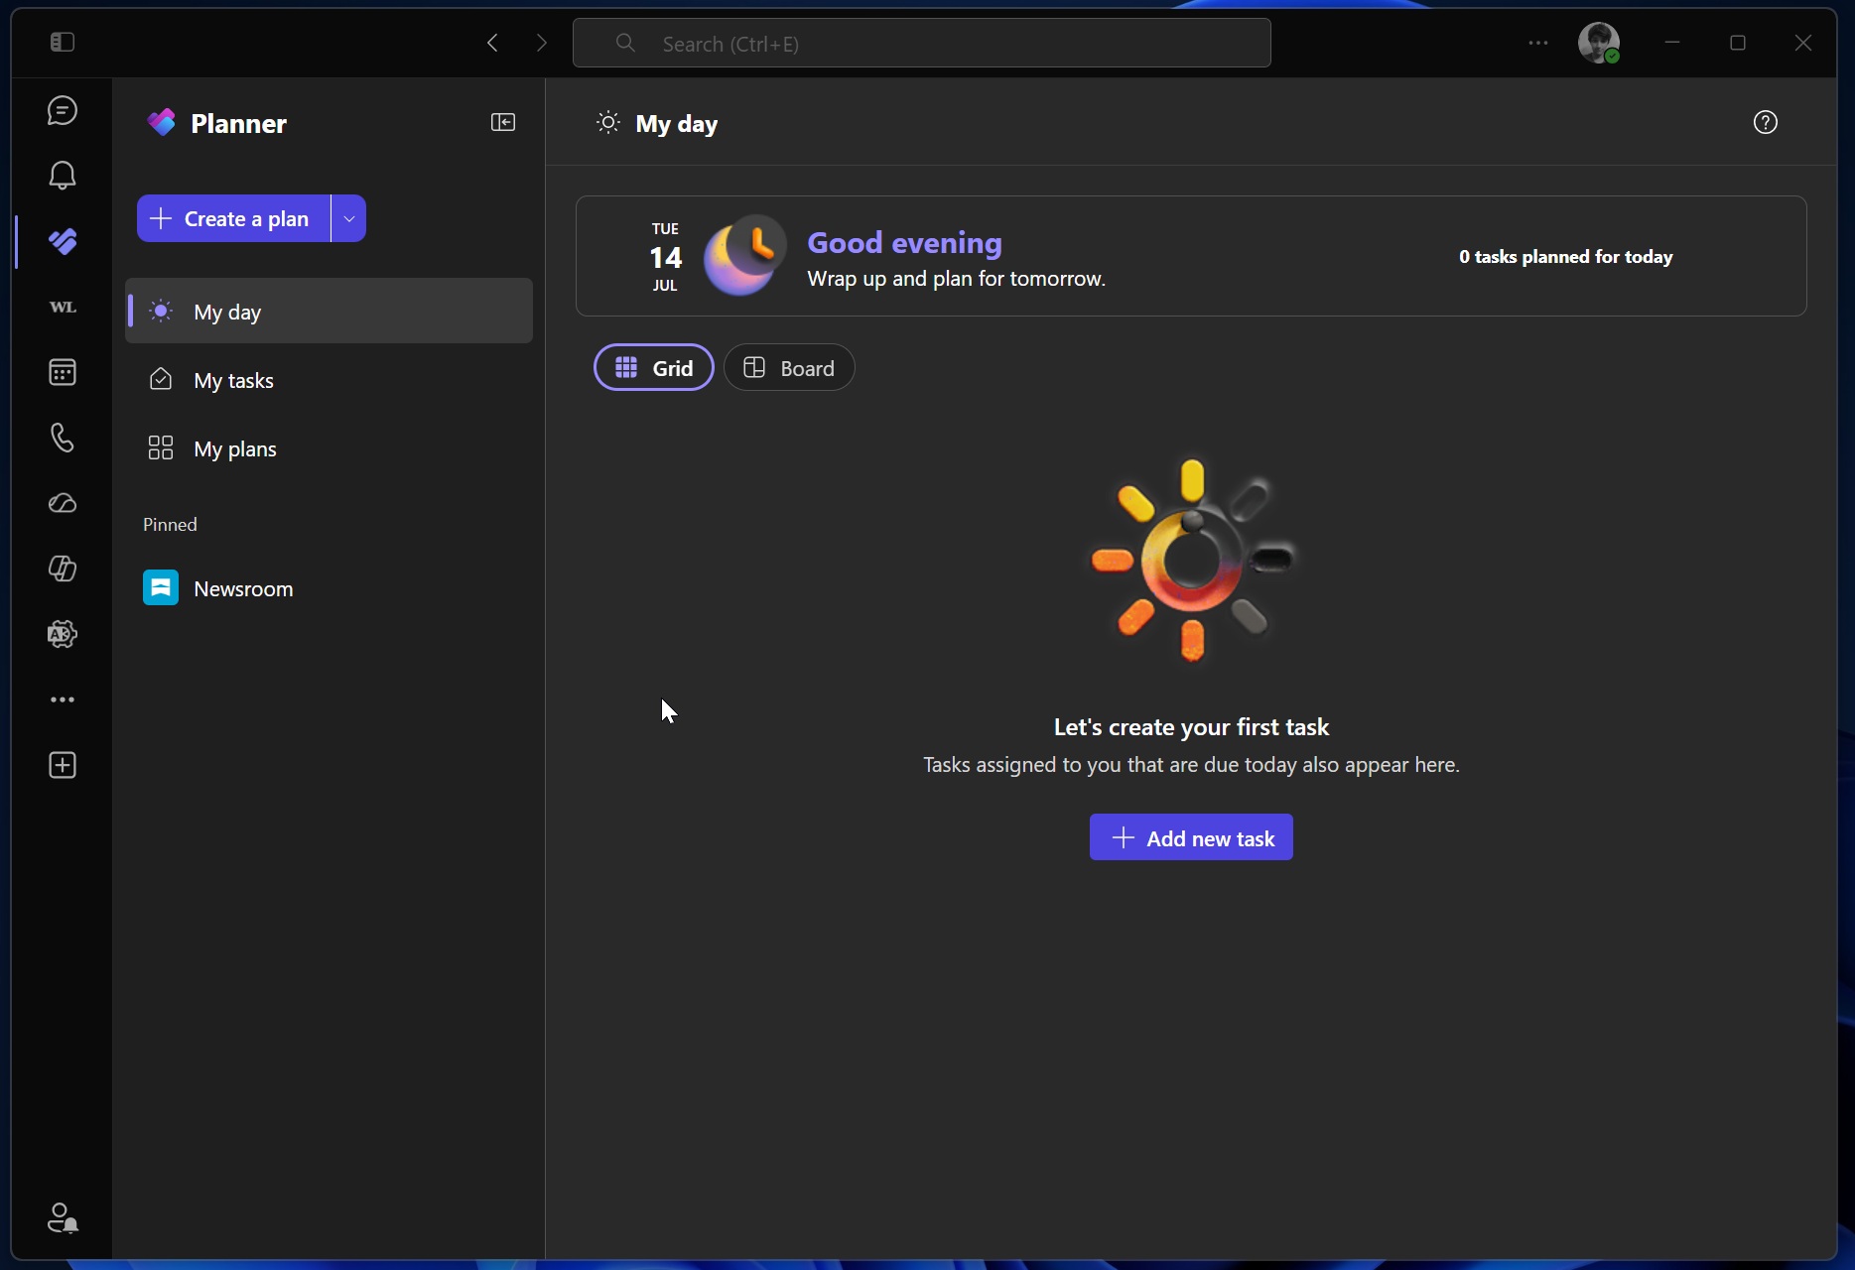Click the Planner logo icon
Viewport: 1855px width, 1270px height.
(x=162, y=122)
